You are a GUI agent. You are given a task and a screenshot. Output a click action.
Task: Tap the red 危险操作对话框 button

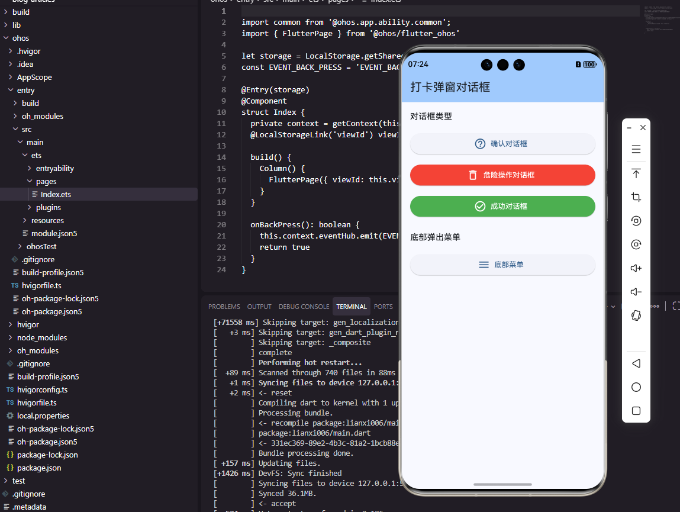click(502, 175)
